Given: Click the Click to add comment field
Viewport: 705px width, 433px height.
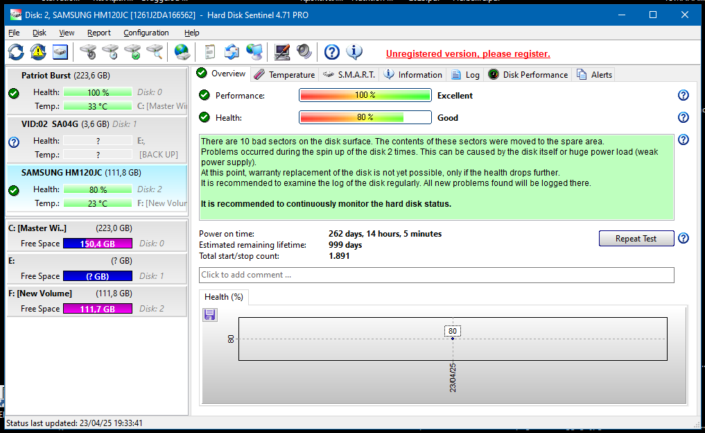Looking at the screenshot, I should coord(436,275).
